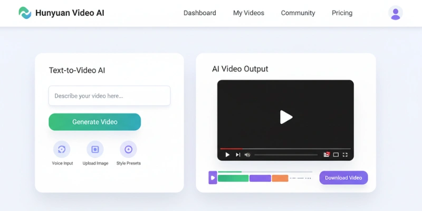Click the purple timeline play handle
The width and height of the screenshot is (422, 211).
213,178
